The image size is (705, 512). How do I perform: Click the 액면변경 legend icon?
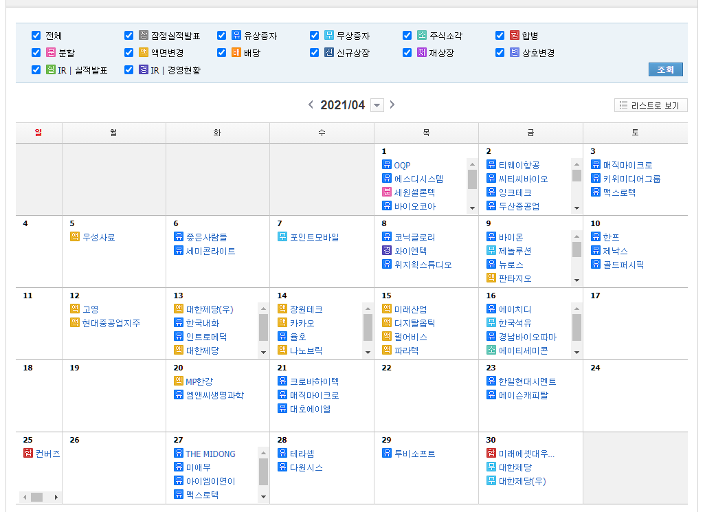[x=144, y=52]
